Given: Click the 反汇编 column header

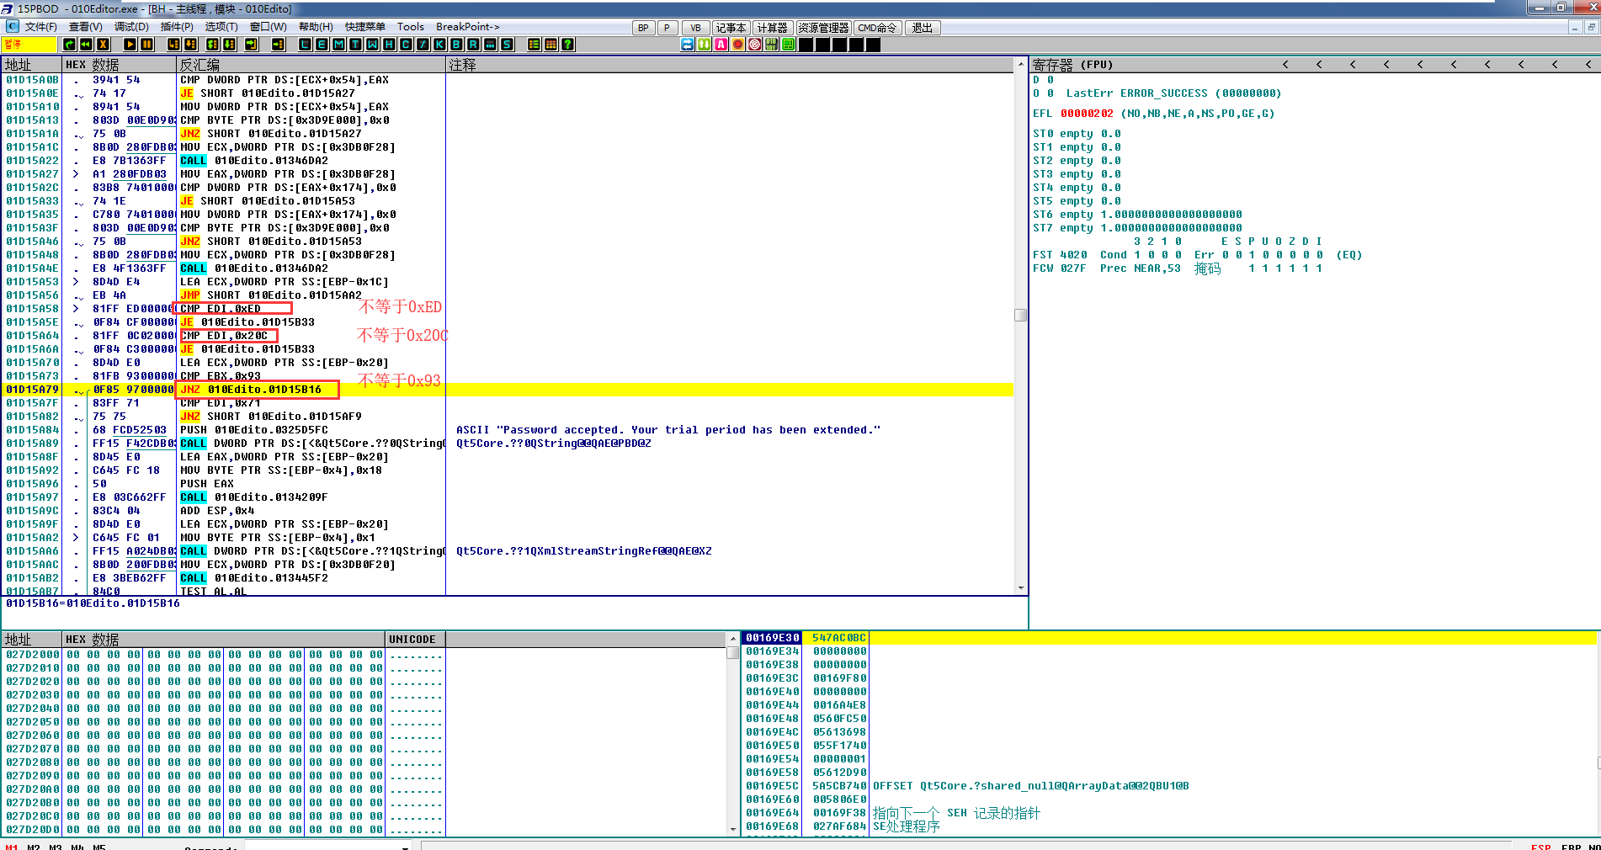Looking at the screenshot, I should click(x=311, y=65).
